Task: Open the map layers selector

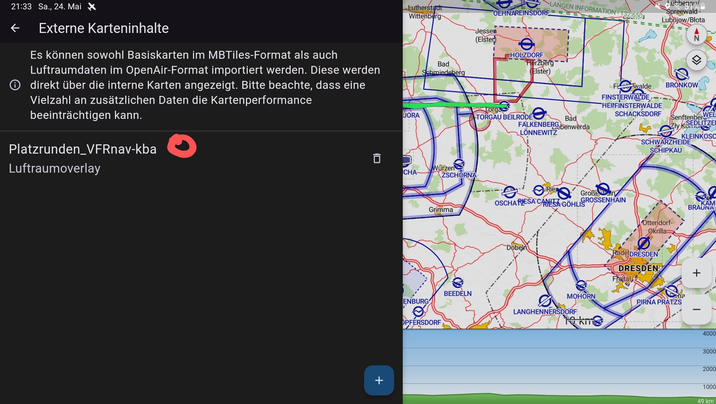Action: (696, 60)
